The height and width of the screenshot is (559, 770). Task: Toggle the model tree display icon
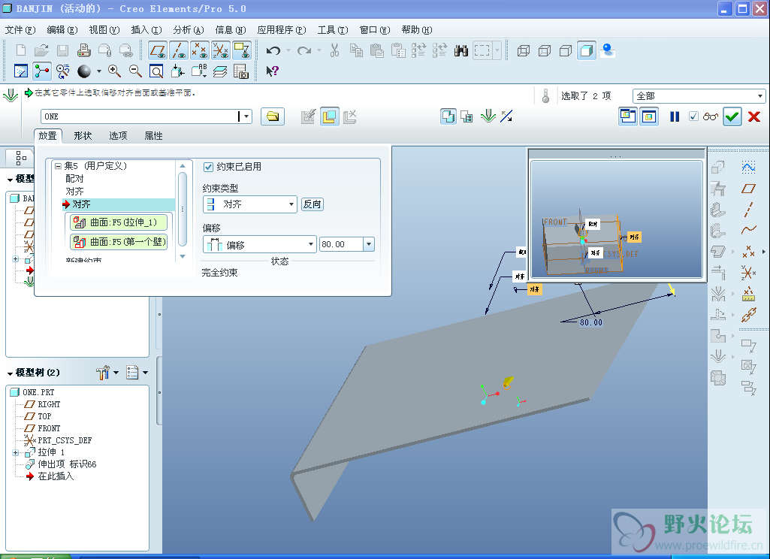coord(42,71)
